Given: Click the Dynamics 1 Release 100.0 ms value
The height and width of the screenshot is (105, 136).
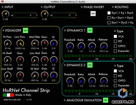Looking at the screenshot, I should pos(104,51).
